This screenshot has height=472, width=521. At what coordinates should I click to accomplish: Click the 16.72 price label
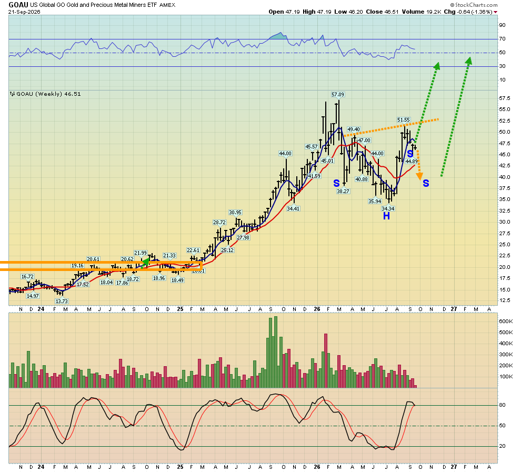coord(27,276)
